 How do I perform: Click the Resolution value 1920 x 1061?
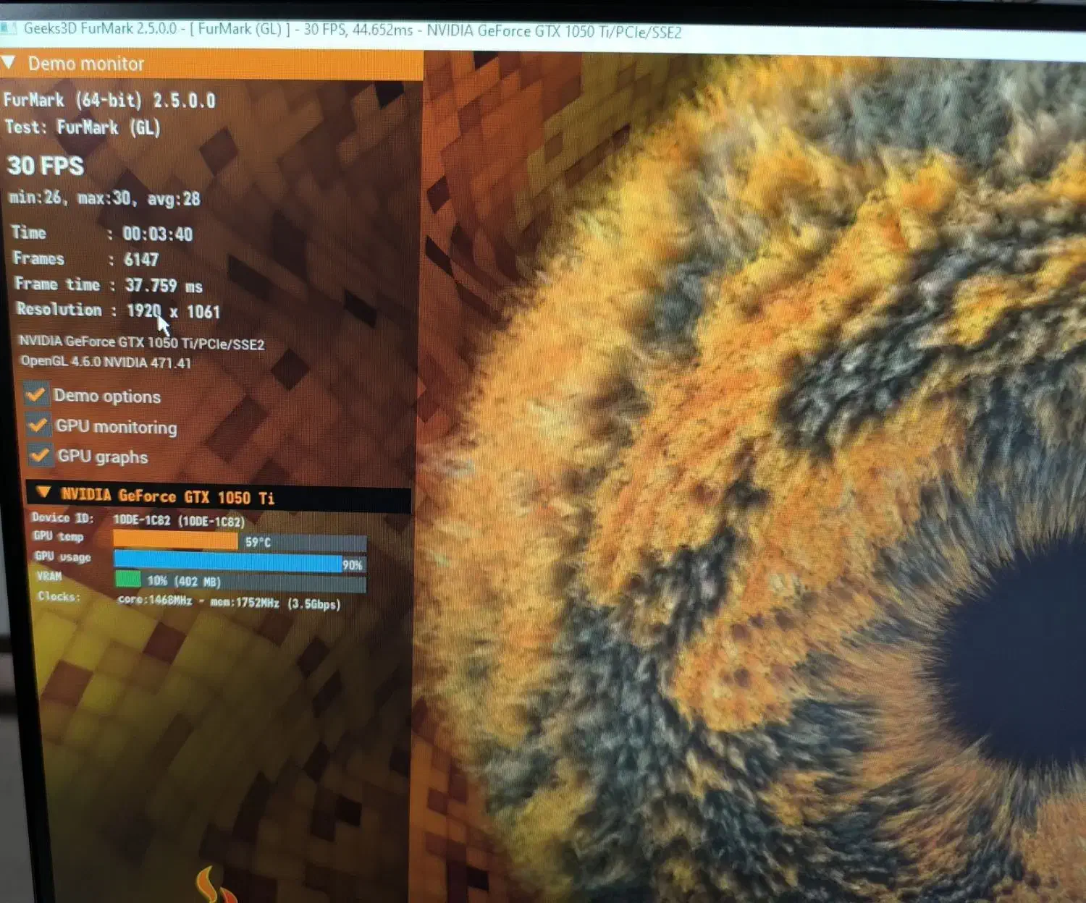(x=173, y=311)
